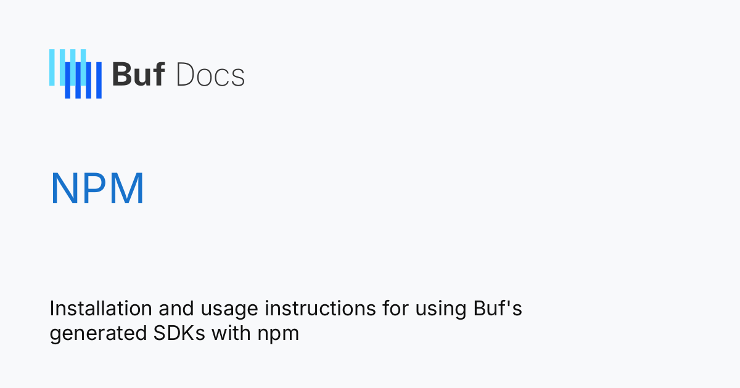Select the bold "Buf" brand text
The height and width of the screenshot is (388, 740).
click(x=138, y=75)
